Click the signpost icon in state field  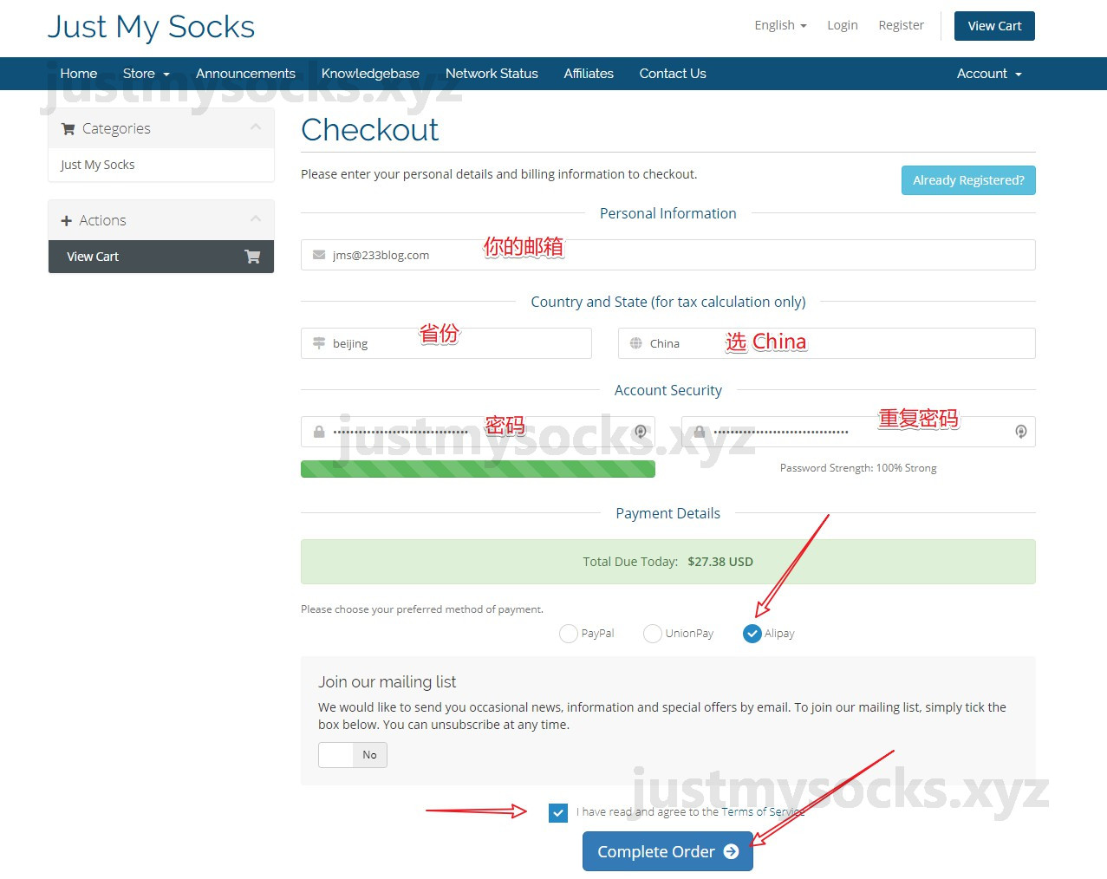coord(319,343)
